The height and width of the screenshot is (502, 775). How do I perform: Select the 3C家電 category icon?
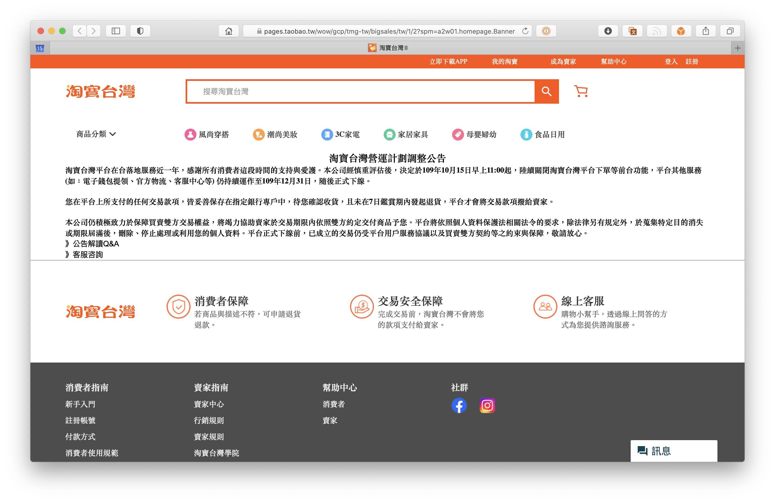[x=327, y=134]
